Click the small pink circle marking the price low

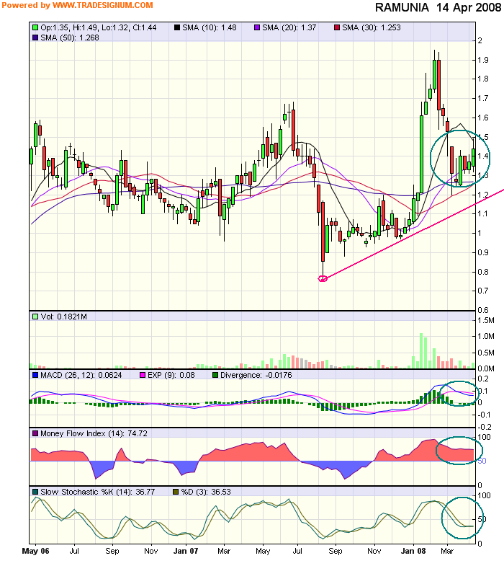[x=323, y=278]
